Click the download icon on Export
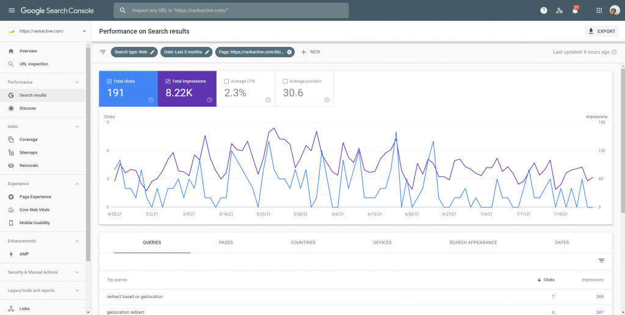Image resolution: width=625 pixels, height=315 pixels. click(591, 32)
